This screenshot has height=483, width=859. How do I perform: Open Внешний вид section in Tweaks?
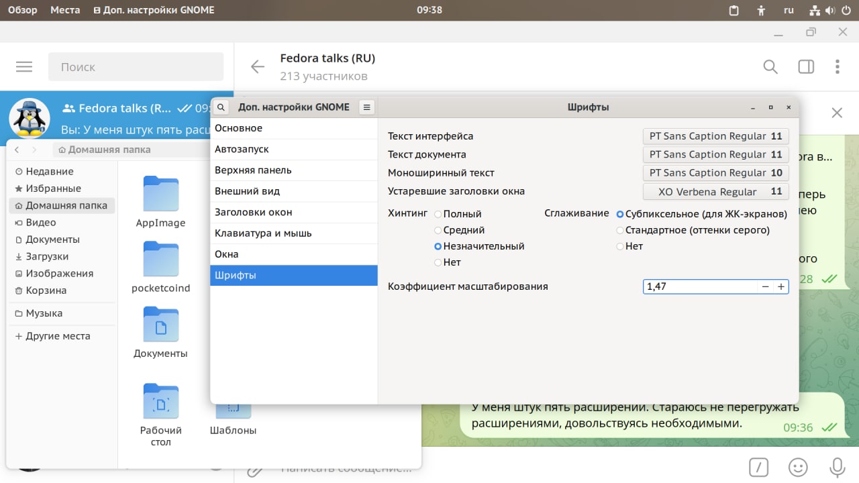pyautogui.click(x=294, y=191)
